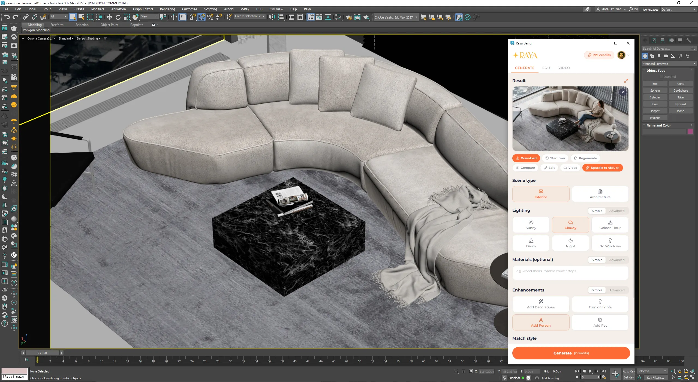Click the Materials text input field

click(x=570, y=273)
